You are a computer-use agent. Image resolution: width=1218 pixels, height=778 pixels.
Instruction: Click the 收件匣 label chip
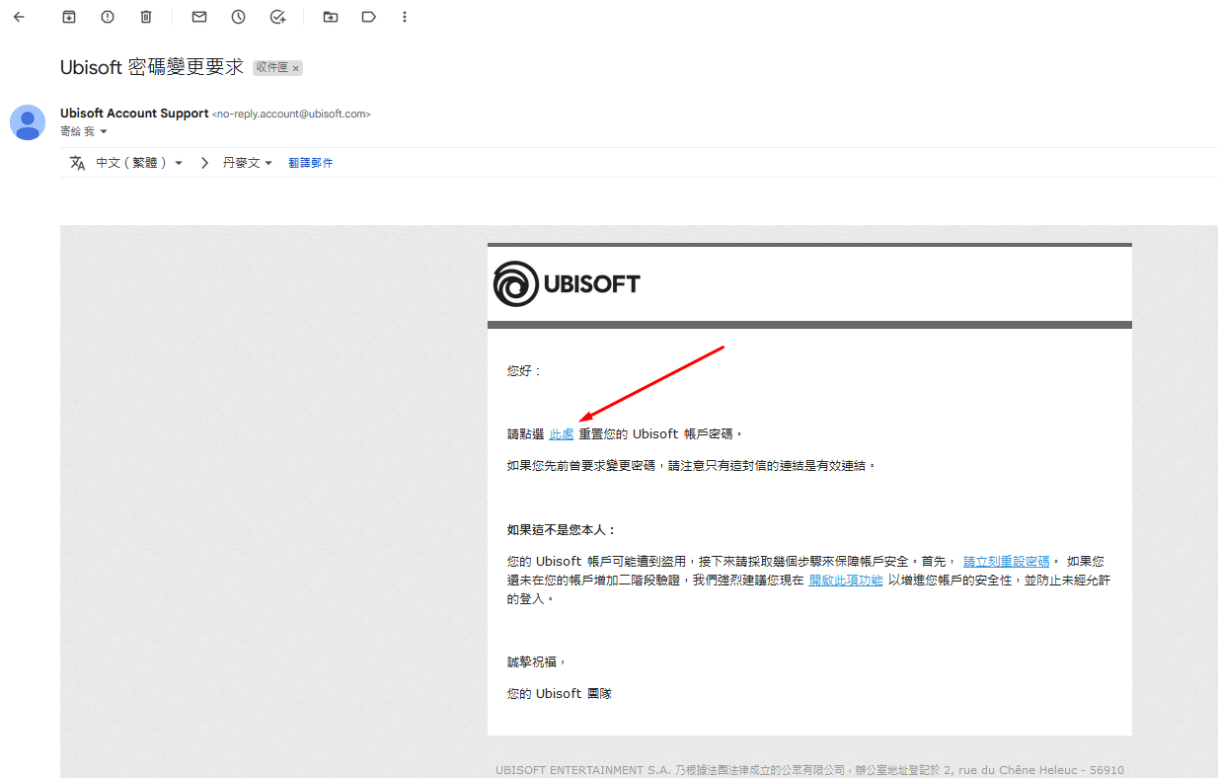[x=277, y=68]
